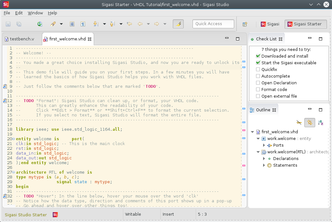Expand the Ports node
The image size is (332, 222).
click(x=264, y=145)
